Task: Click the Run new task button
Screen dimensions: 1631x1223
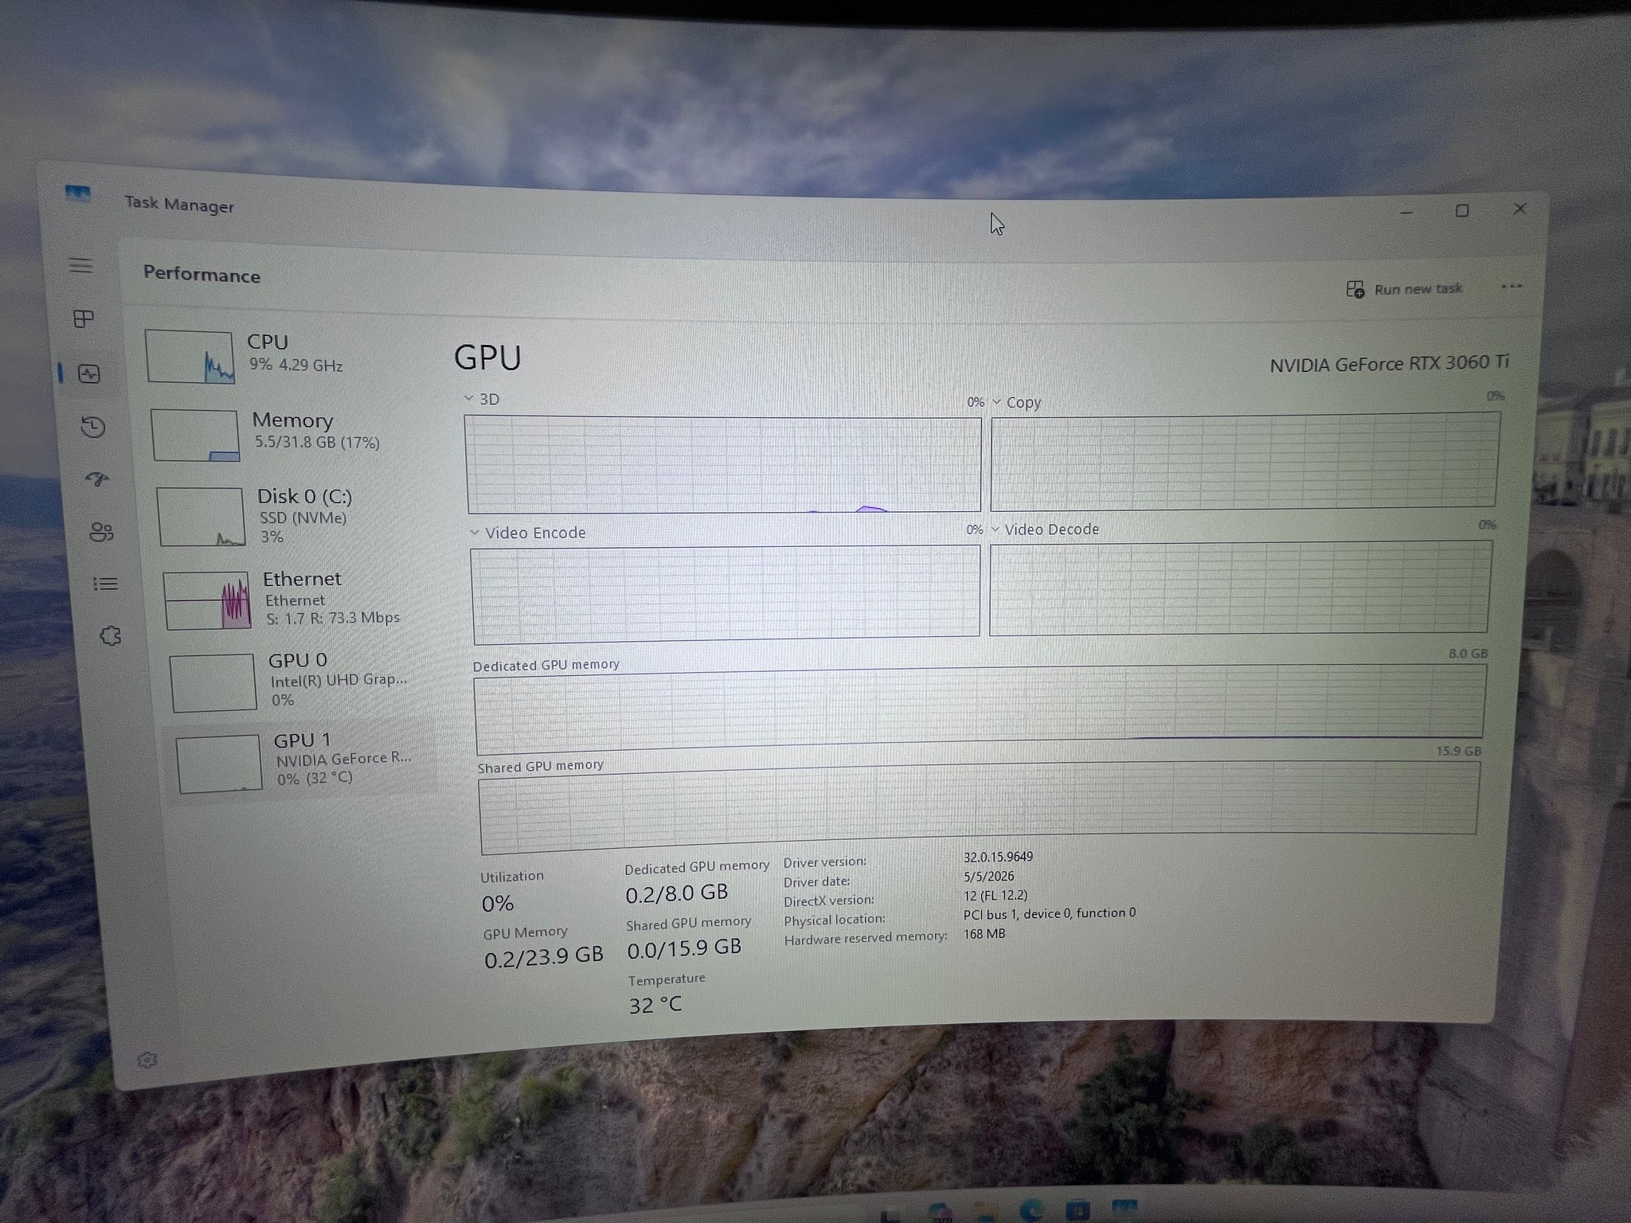Action: coord(1404,289)
